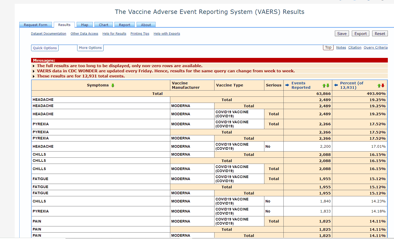Jump to Query Criteria link

click(375, 47)
